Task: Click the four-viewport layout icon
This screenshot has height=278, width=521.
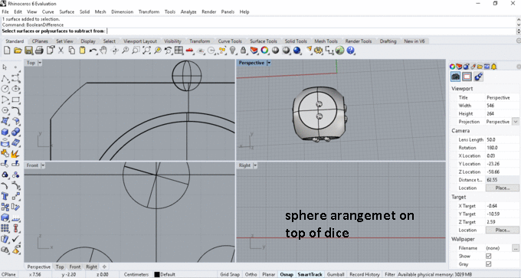Action: click(179, 51)
